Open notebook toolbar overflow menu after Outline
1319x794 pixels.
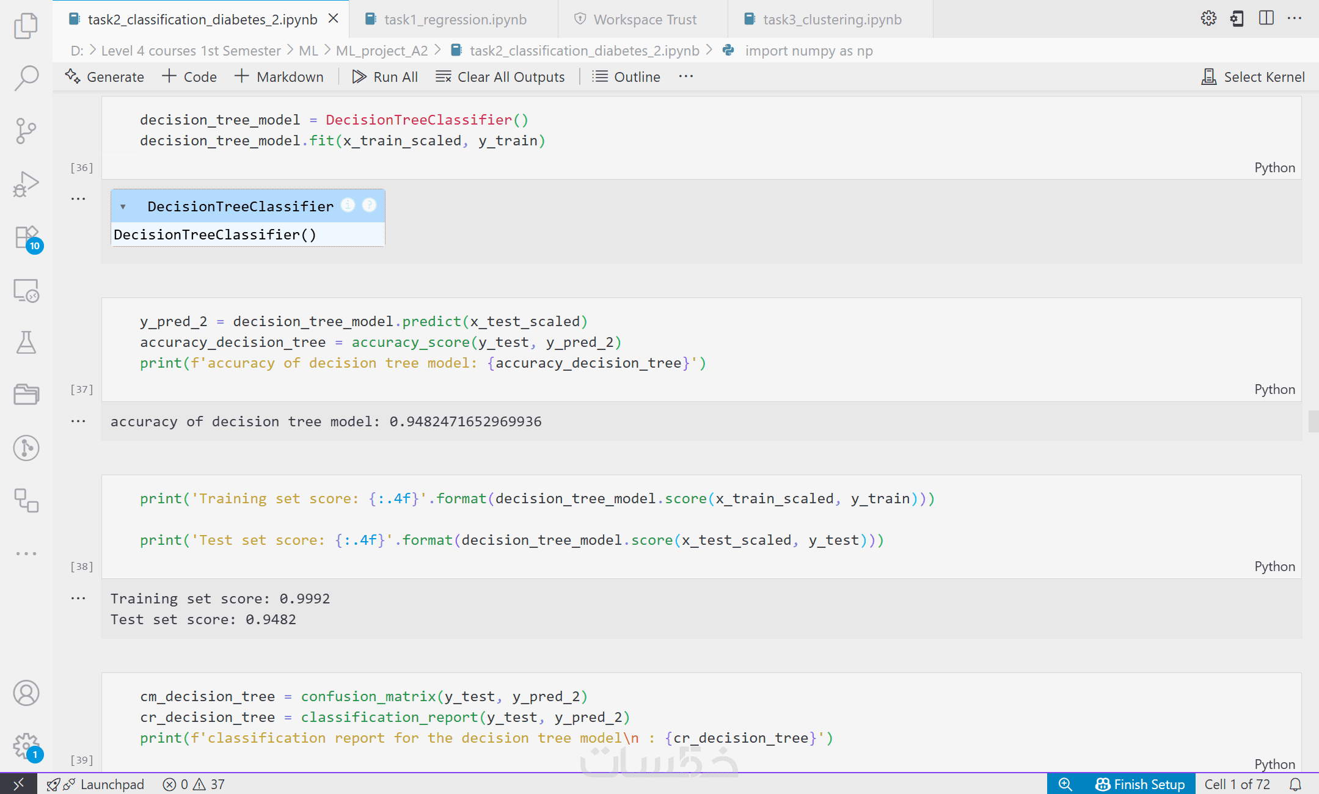[686, 77]
